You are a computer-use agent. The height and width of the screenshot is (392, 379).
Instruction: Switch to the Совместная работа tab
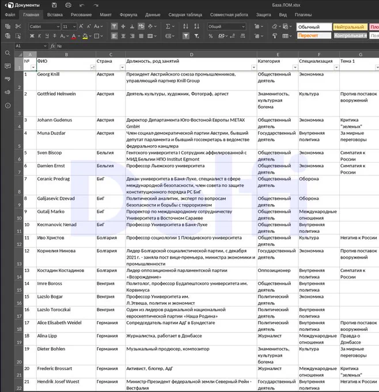[x=229, y=15]
